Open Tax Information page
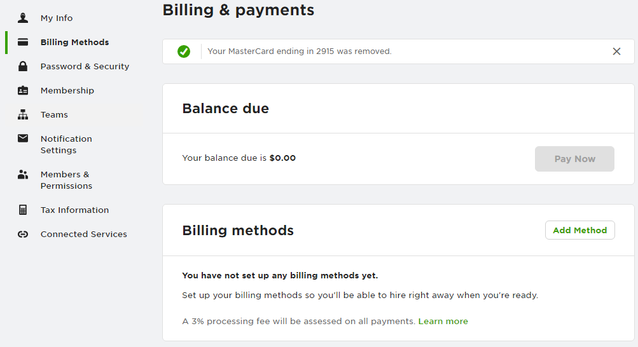 tap(74, 210)
